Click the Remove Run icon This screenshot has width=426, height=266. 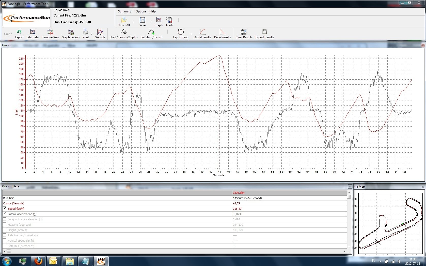[x=50, y=34]
